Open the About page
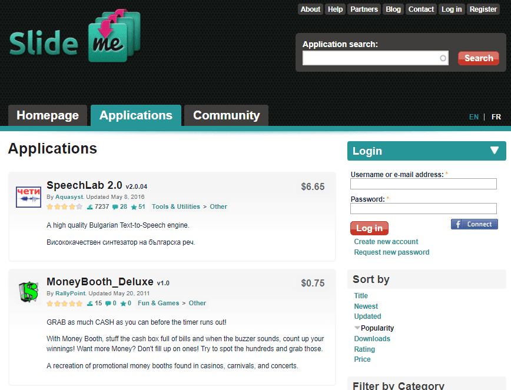 click(310, 9)
